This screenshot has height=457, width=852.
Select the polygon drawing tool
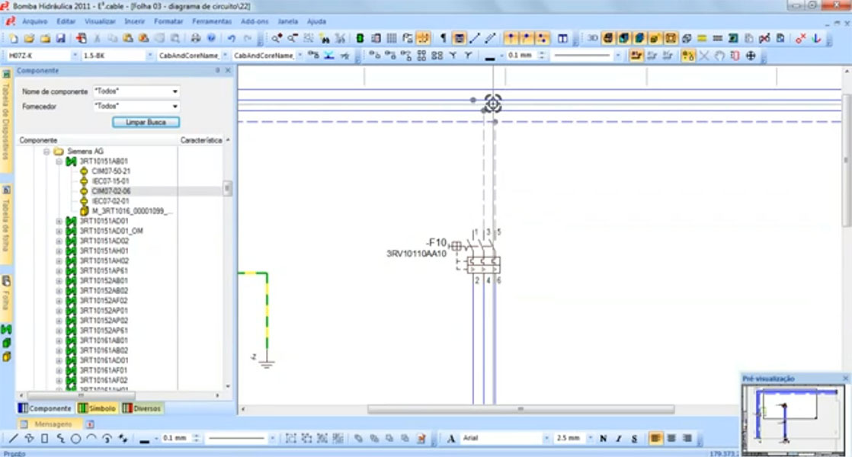click(30, 439)
